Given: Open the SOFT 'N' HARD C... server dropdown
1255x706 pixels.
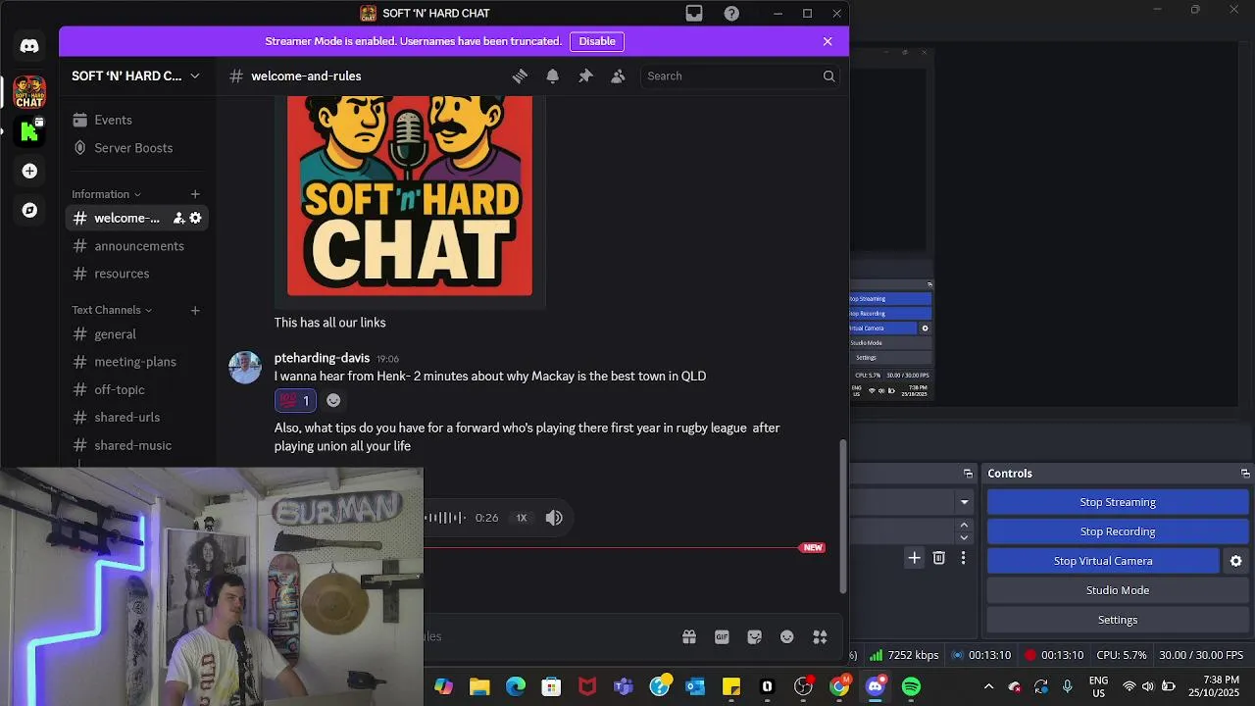Looking at the screenshot, I should click(x=136, y=76).
